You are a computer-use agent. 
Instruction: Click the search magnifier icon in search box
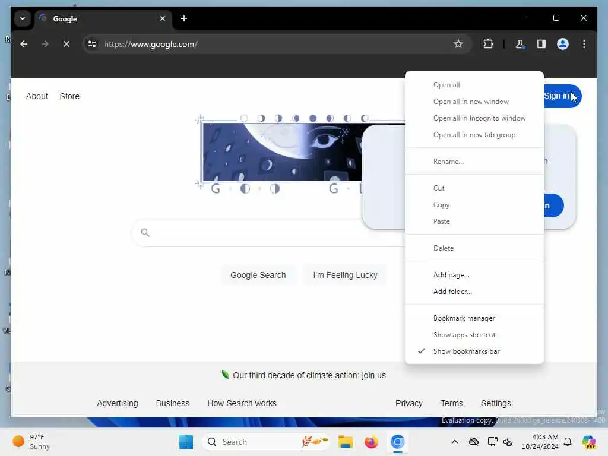point(145,232)
